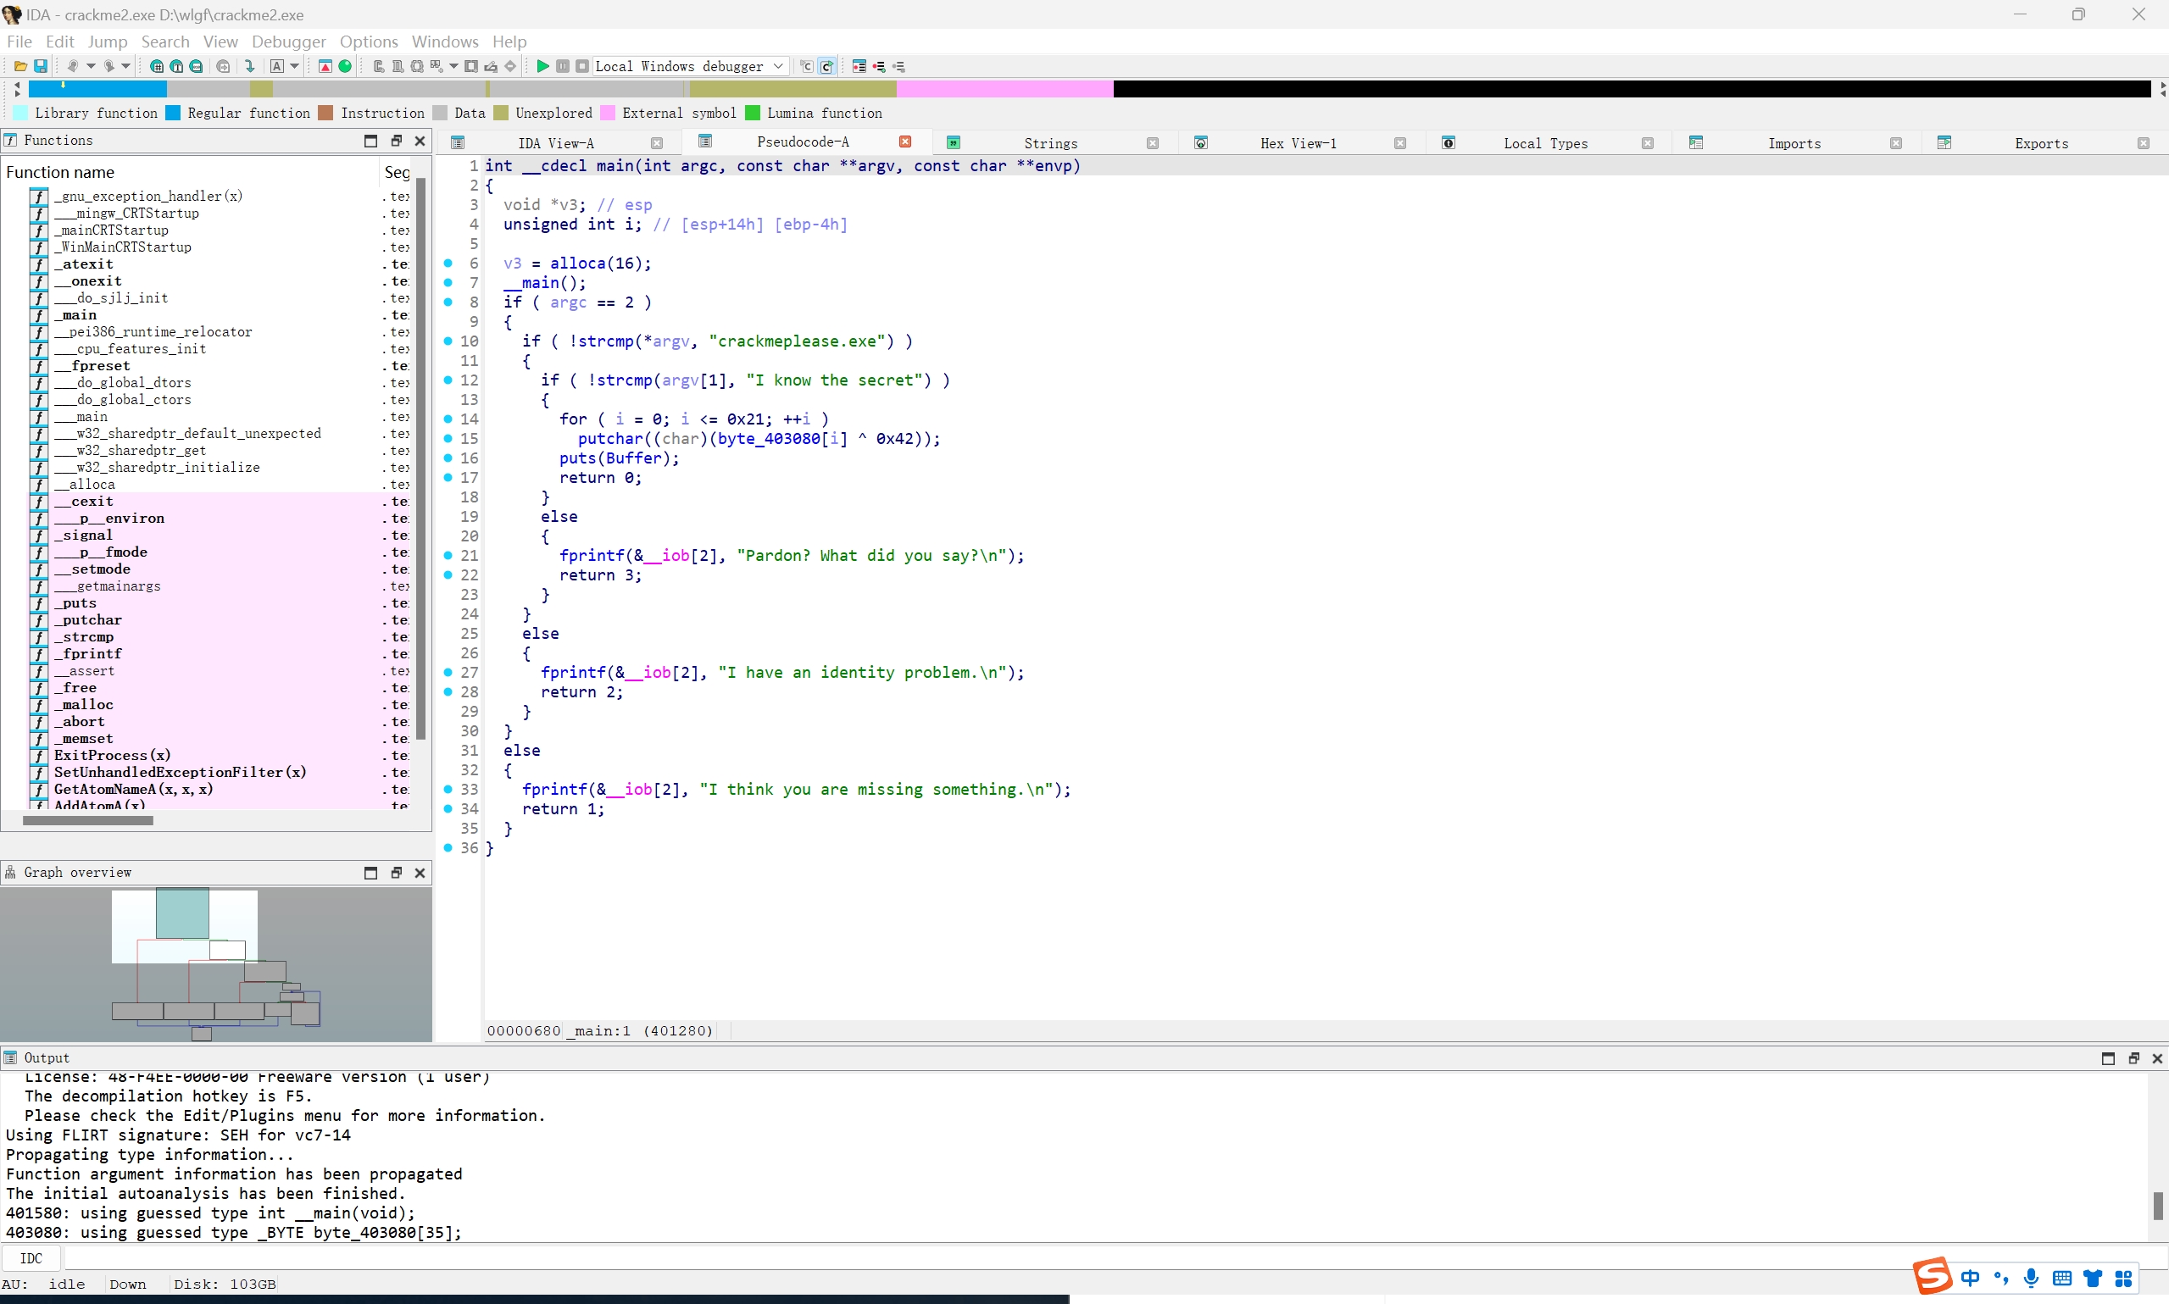Open the Debugger menu

(x=288, y=42)
